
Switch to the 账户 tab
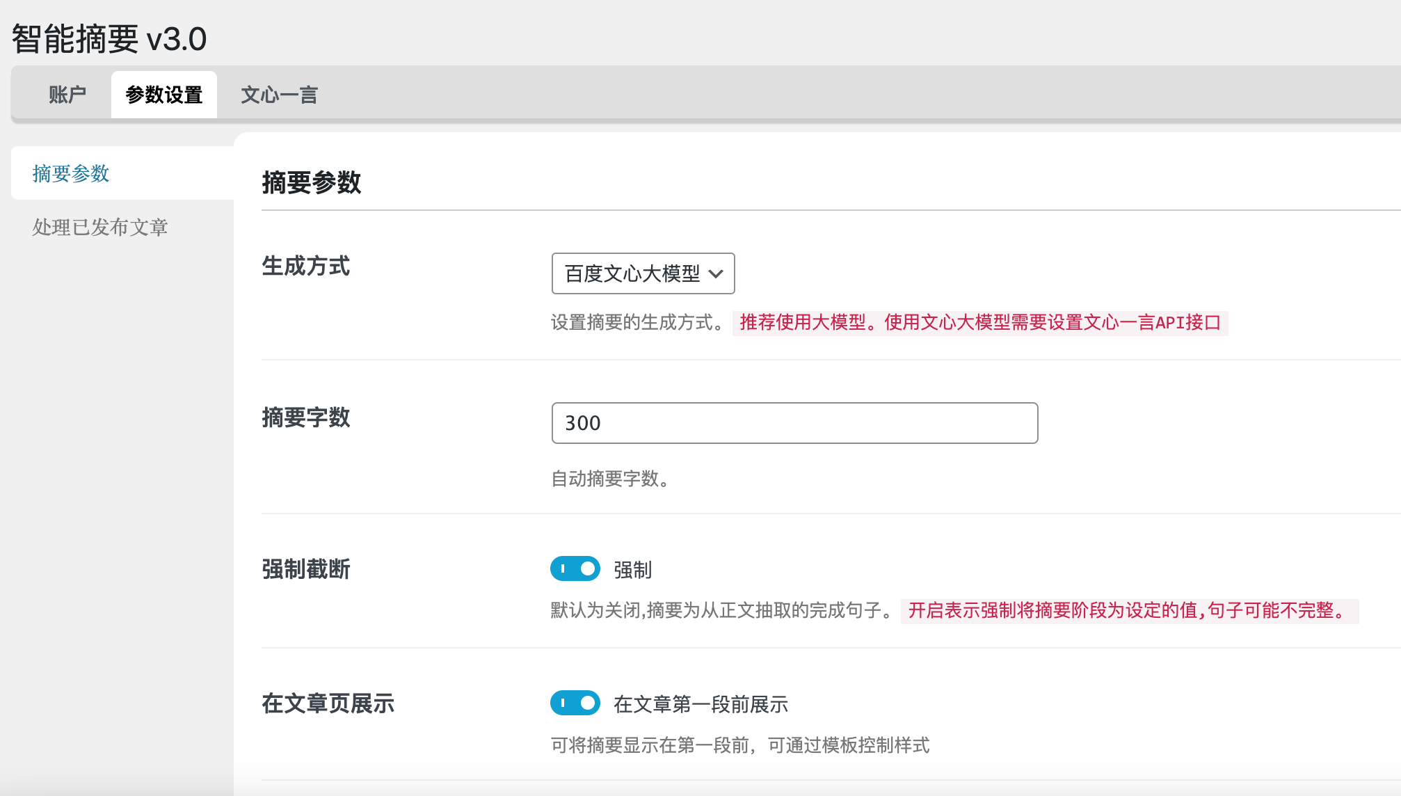pyautogui.click(x=67, y=93)
